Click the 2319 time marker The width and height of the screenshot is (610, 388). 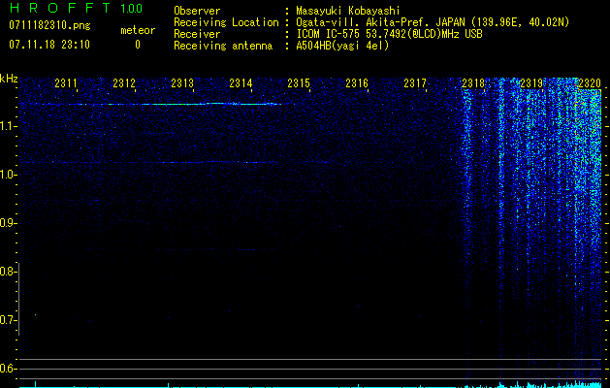(531, 82)
